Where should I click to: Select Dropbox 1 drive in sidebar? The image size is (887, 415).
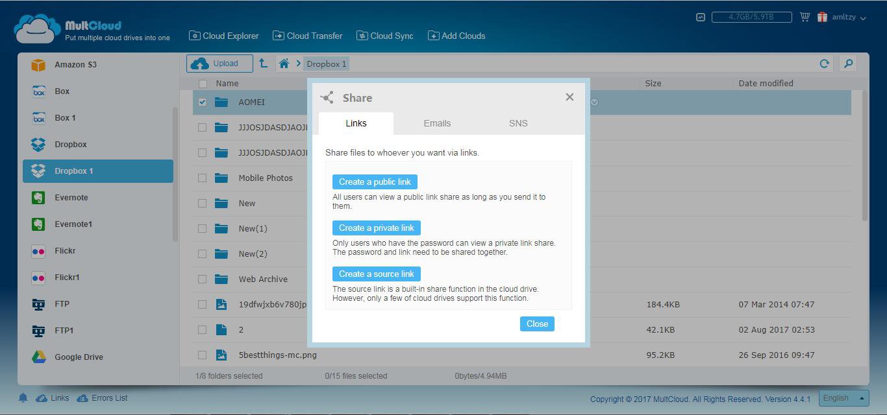click(98, 171)
